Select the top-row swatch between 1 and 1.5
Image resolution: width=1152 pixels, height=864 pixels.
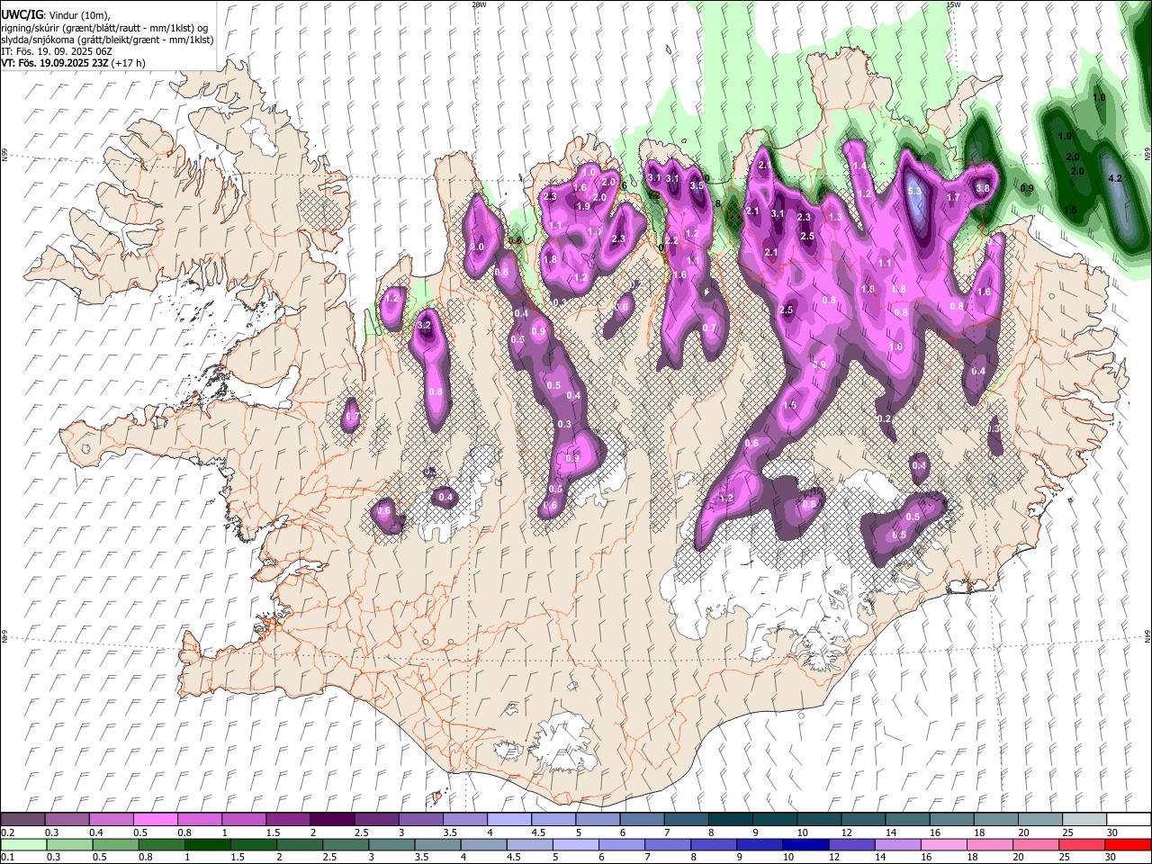pyautogui.click(x=243, y=820)
